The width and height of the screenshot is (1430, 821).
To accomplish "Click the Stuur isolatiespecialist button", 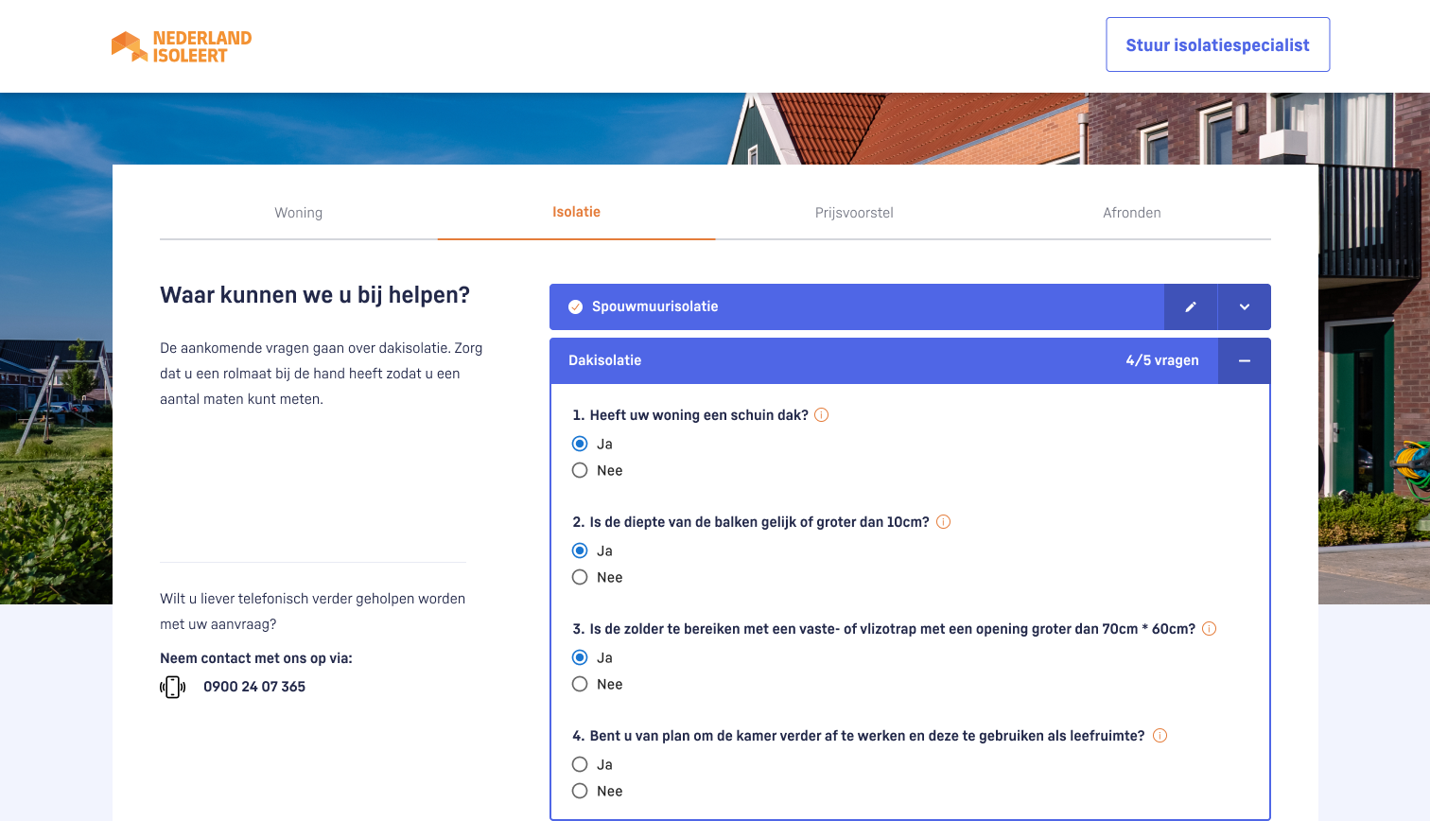I will pyautogui.click(x=1217, y=44).
